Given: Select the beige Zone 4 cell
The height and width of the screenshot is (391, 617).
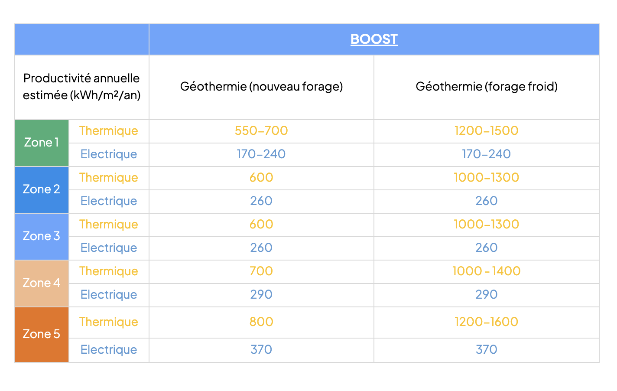Looking at the screenshot, I should coord(42,283).
